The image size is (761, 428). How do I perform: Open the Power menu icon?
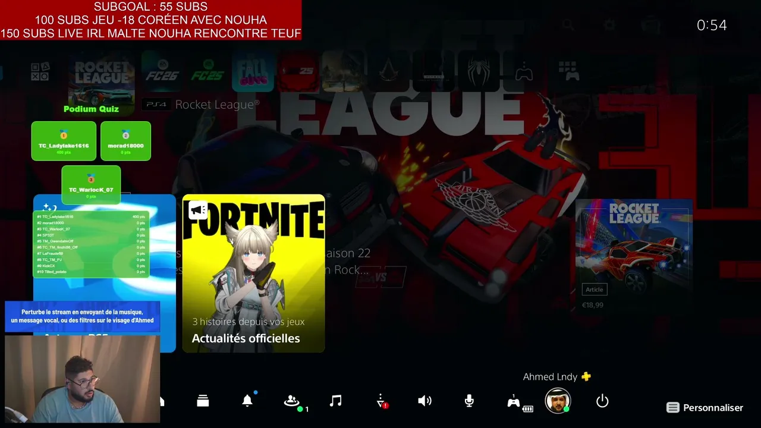click(x=602, y=401)
